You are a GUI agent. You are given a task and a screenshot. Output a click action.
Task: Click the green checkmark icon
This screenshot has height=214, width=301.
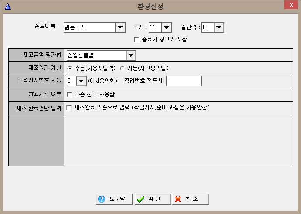[x=140, y=200]
